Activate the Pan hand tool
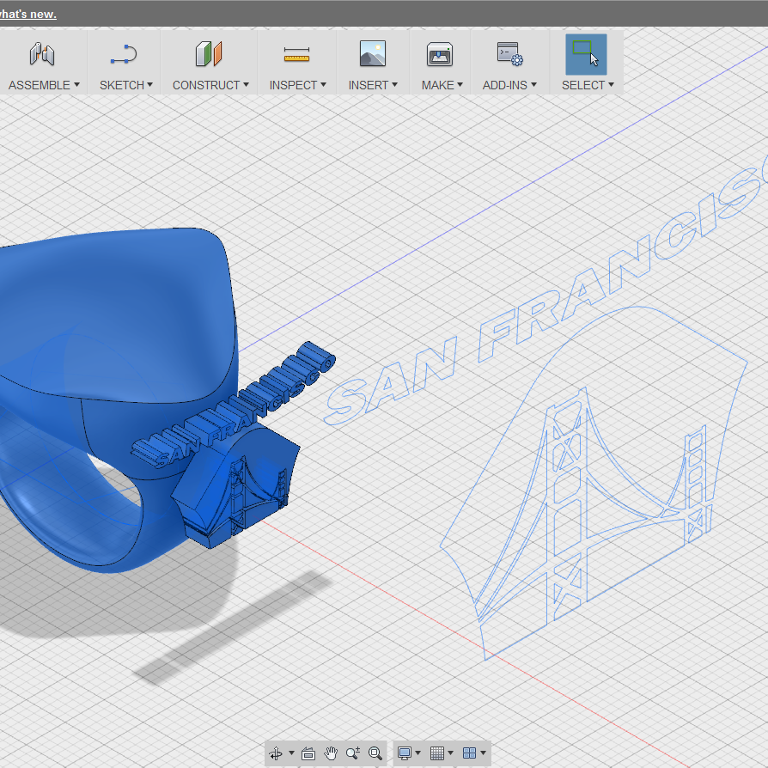The image size is (768, 768). tap(331, 753)
